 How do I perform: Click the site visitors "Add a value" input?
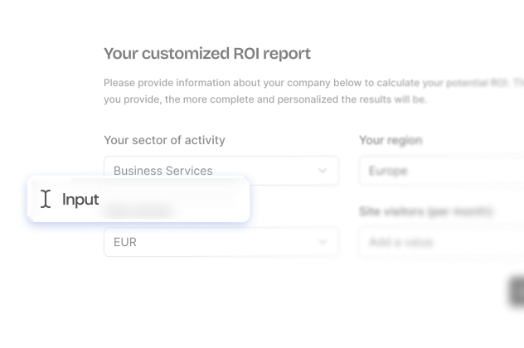tap(439, 242)
